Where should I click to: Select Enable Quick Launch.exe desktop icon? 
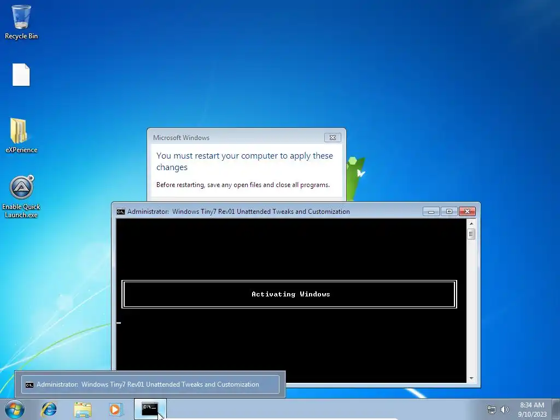coord(21,196)
